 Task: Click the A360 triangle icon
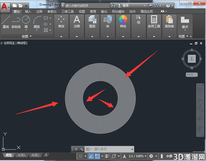[156, 6]
